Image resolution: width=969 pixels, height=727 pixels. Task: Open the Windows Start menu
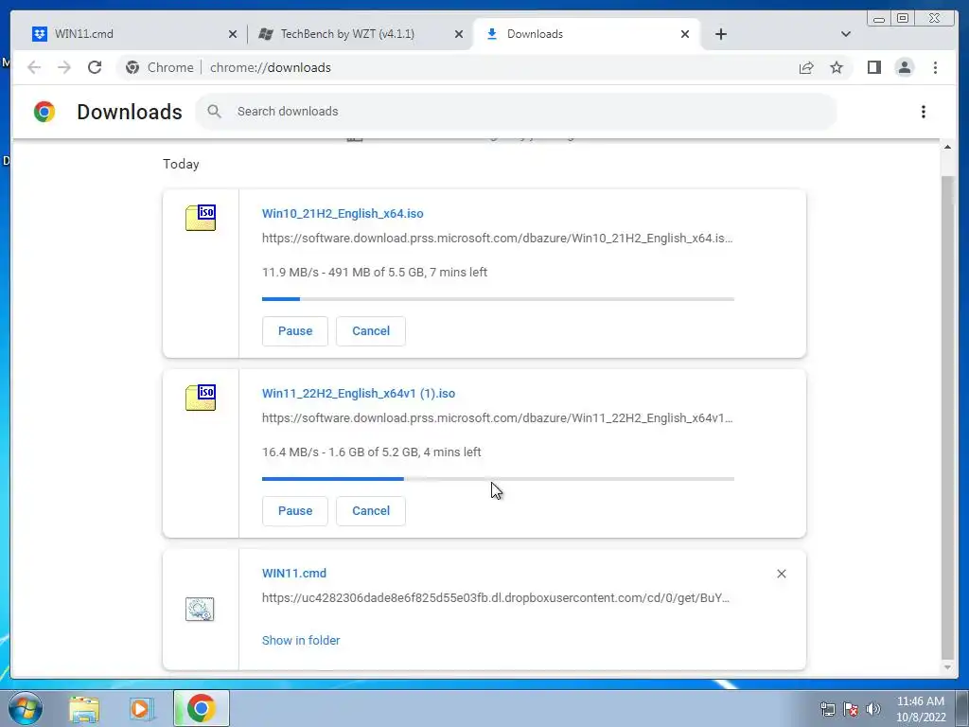tap(26, 708)
